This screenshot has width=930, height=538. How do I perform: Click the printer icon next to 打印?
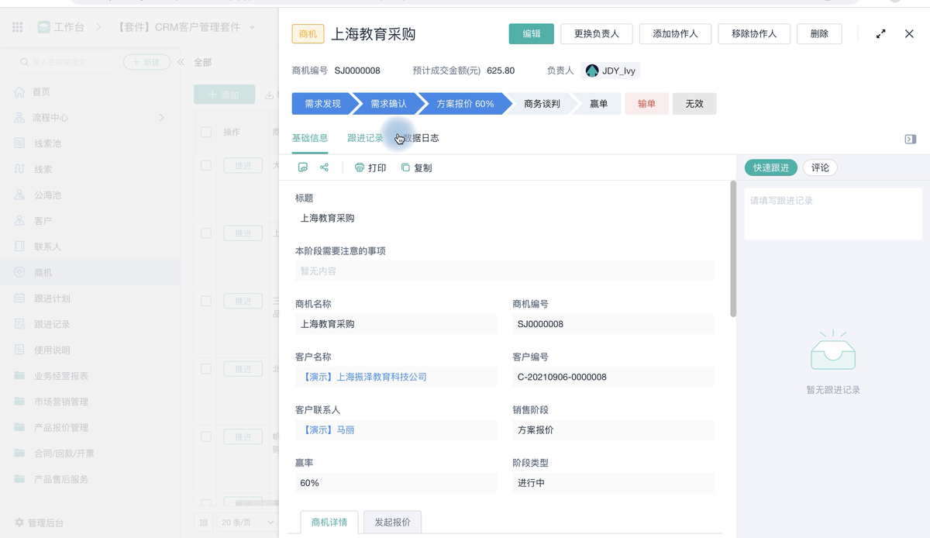360,167
